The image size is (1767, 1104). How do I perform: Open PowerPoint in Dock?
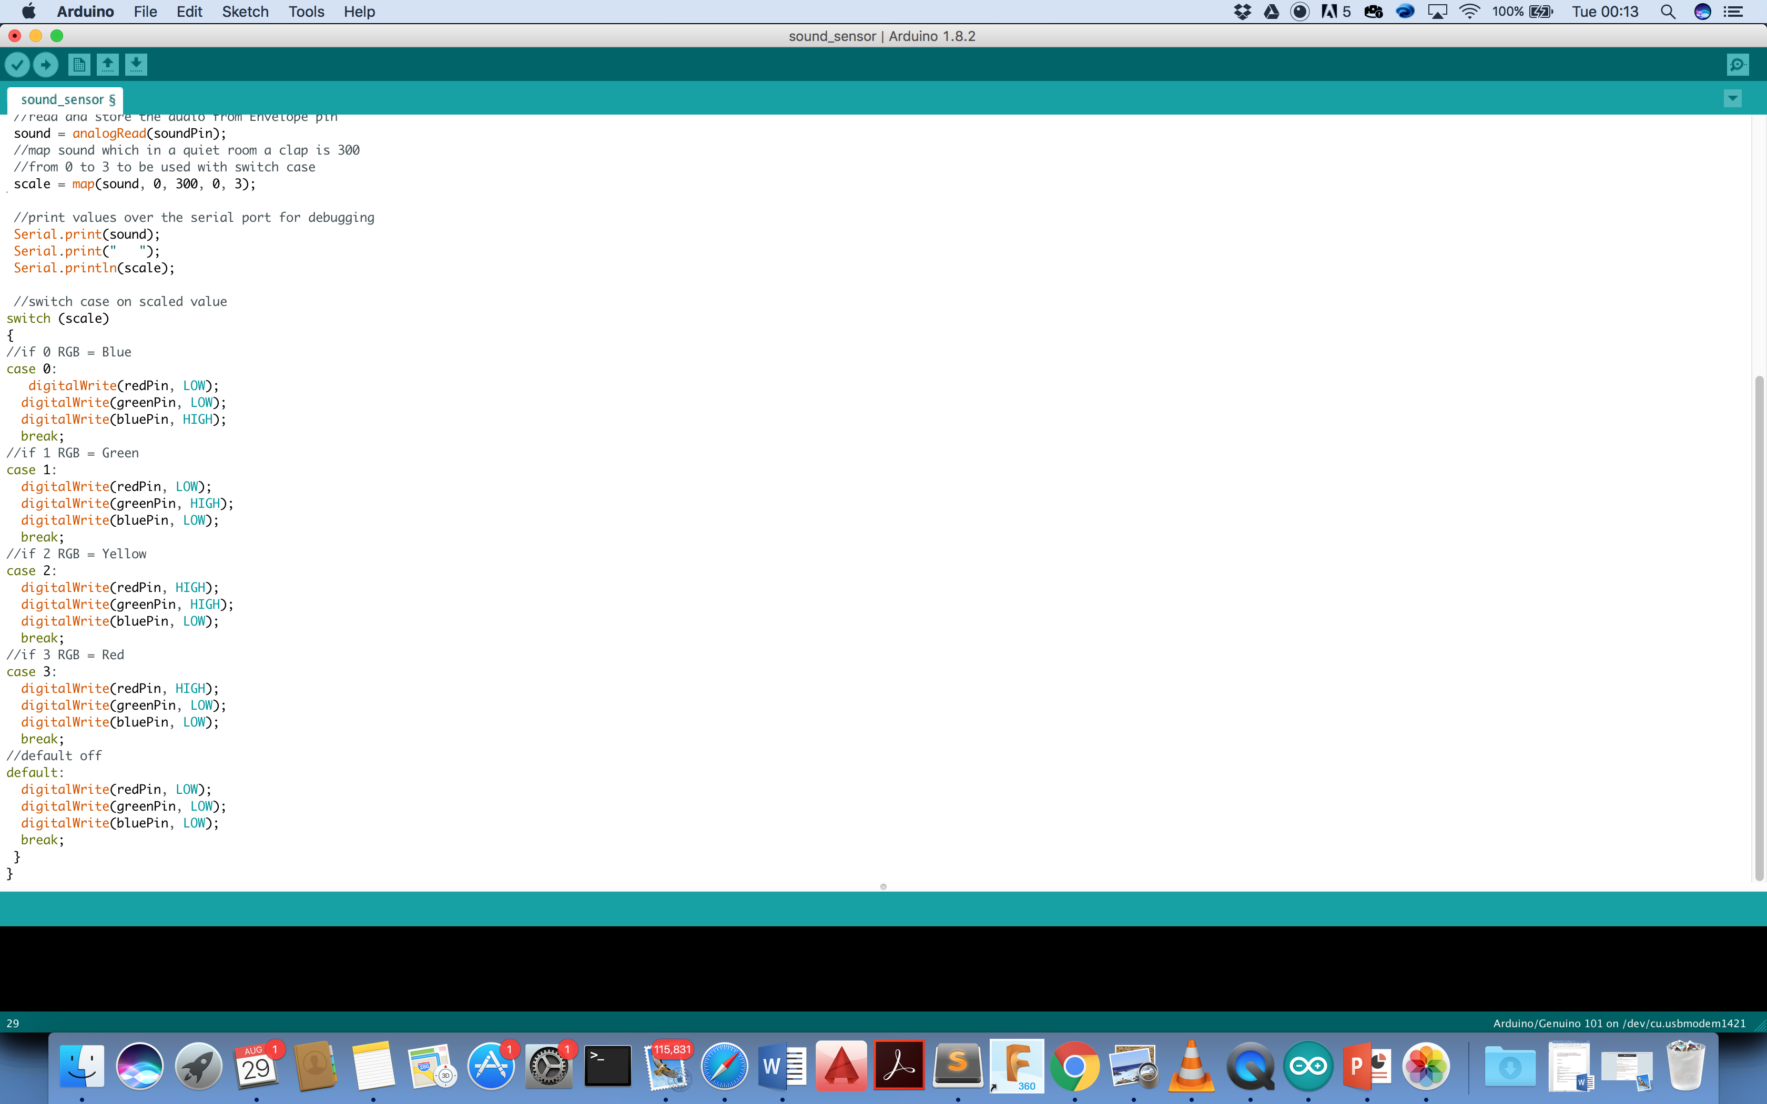click(1367, 1066)
